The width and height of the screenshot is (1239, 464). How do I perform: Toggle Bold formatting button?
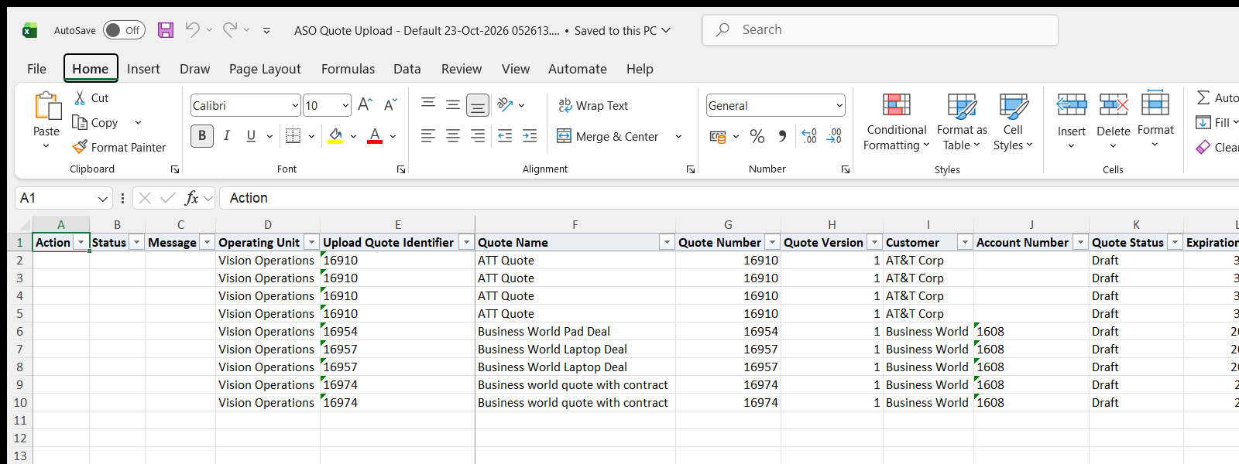click(202, 136)
